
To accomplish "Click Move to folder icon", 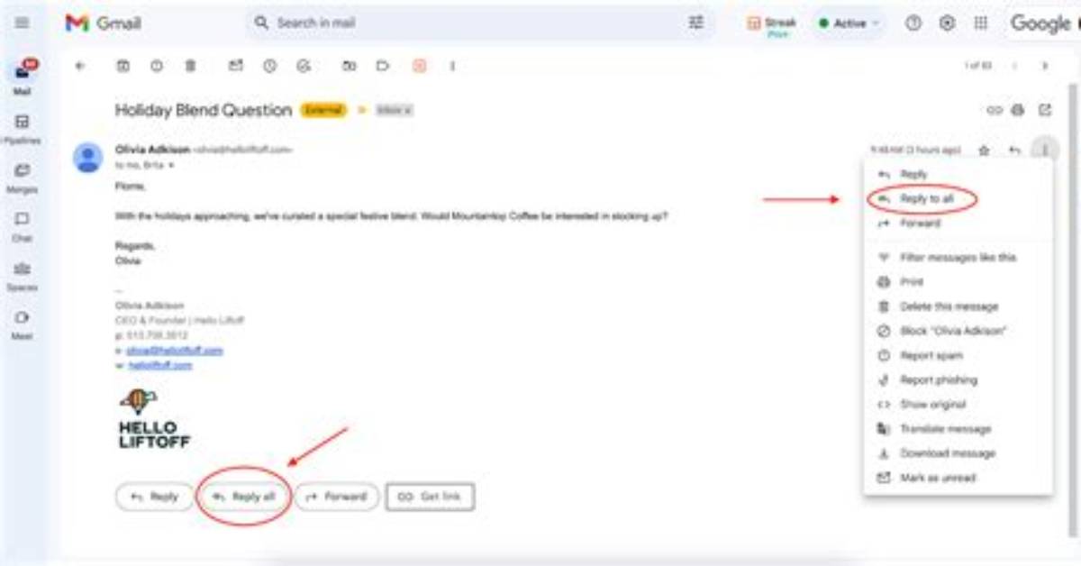I will pos(350,66).
